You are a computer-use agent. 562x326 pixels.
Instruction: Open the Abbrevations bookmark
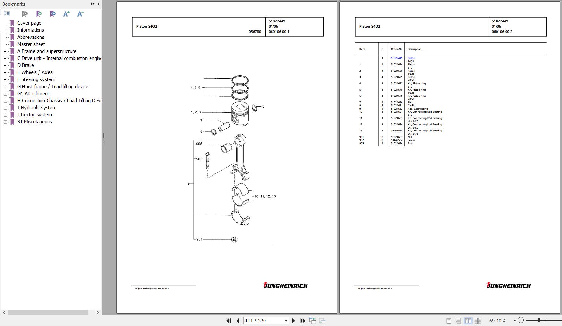coord(31,37)
